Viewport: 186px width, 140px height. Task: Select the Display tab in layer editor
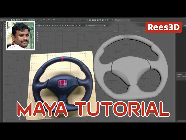pos(179,75)
